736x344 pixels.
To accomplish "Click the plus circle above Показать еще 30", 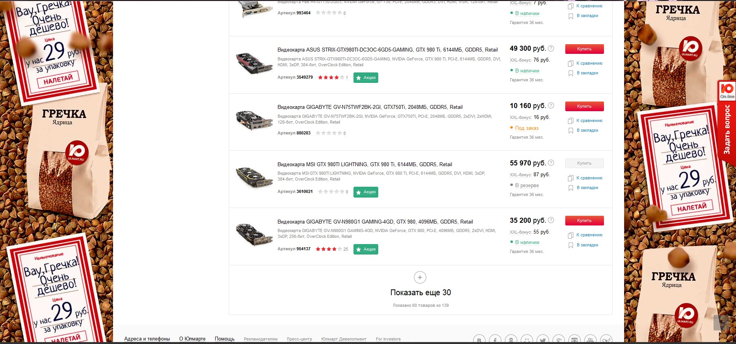I will (x=420, y=277).
